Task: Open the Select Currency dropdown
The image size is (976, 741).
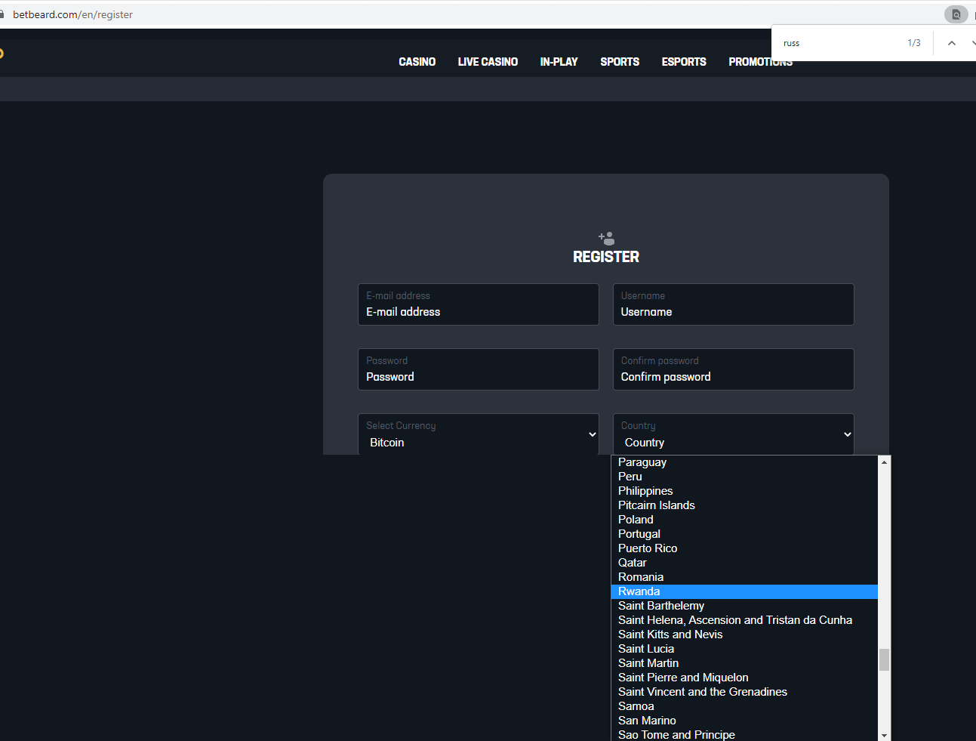Action: click(x=478, y=434)
